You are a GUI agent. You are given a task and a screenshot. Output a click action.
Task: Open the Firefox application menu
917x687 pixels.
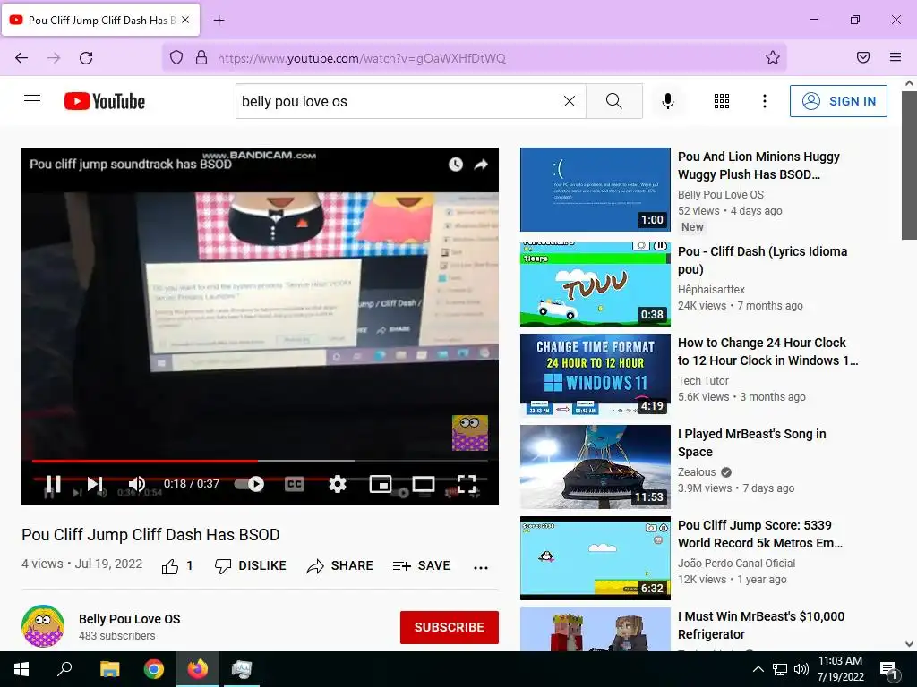pos(896,57)
